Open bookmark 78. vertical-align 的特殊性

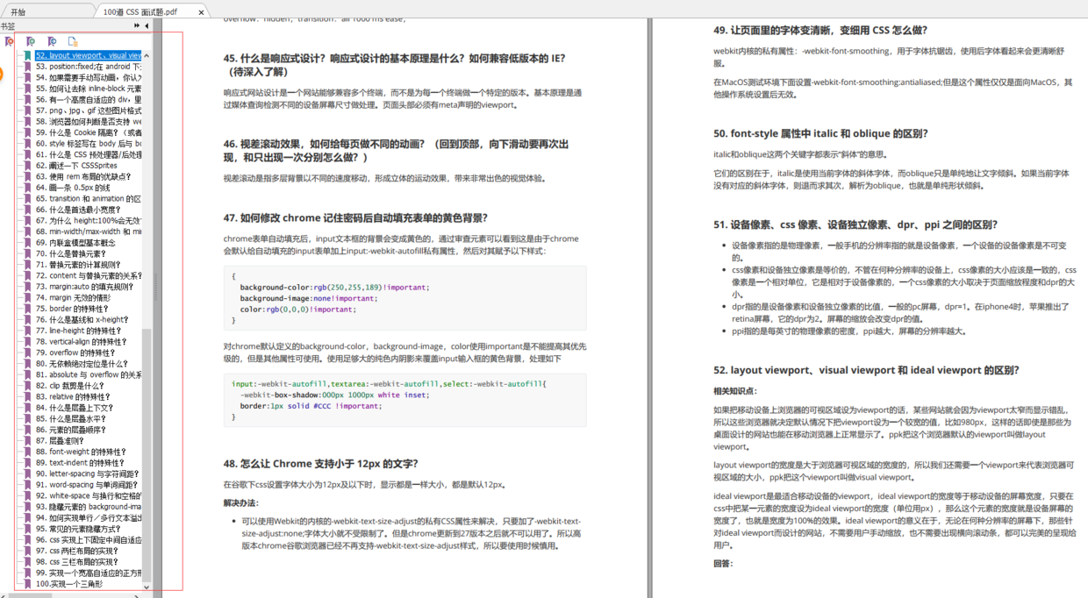coord(82,342)
